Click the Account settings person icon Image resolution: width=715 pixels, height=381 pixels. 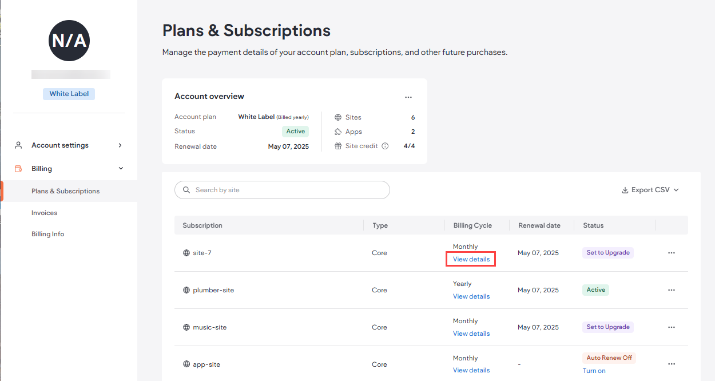[x=18, y=145]
